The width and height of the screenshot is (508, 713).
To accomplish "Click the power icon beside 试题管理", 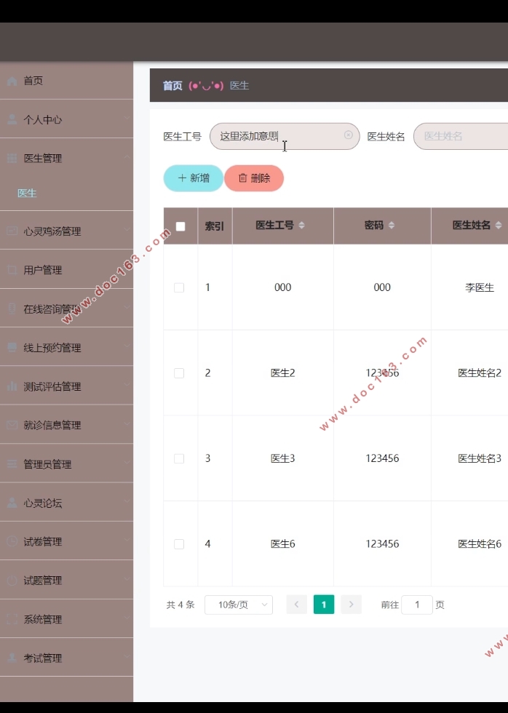I will [12, 581].
